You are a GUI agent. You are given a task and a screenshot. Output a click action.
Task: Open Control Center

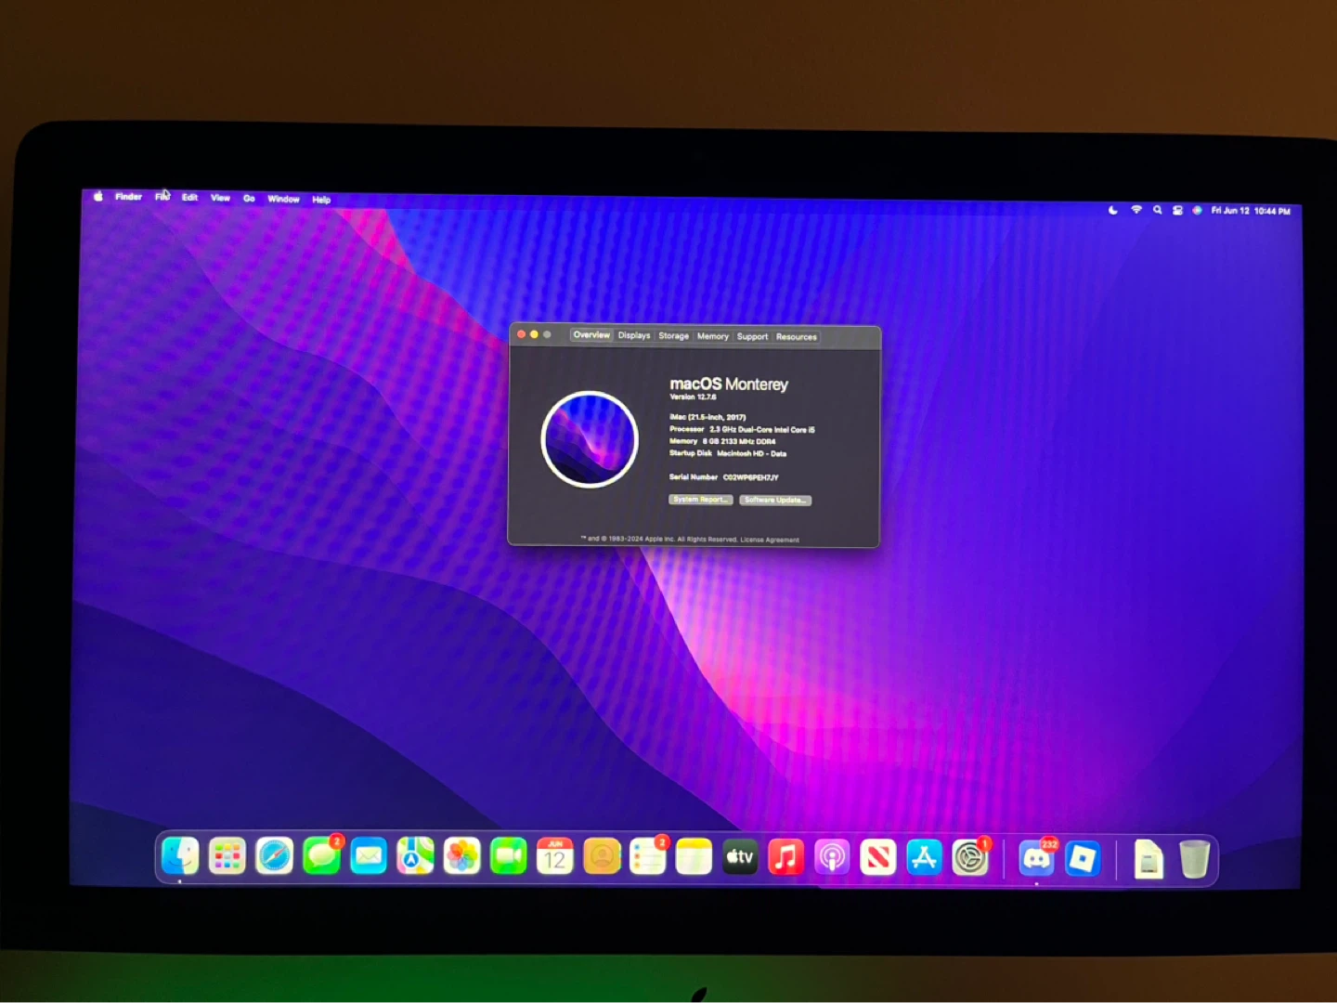(x=1177, y=210)
